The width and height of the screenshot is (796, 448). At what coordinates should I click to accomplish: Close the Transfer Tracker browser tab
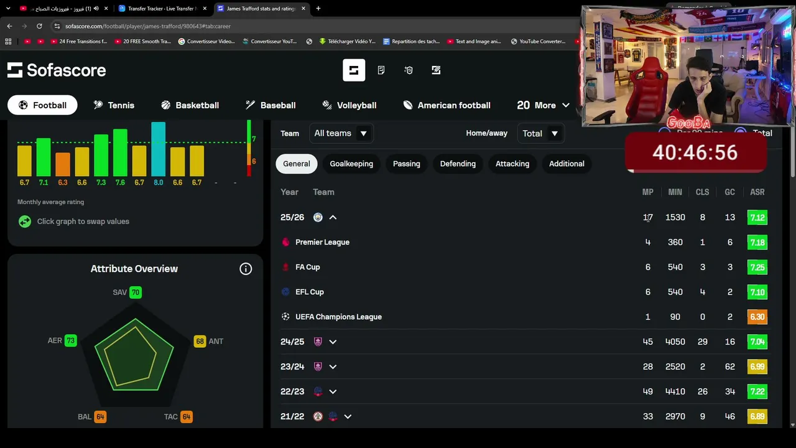[x=205, y=9]
